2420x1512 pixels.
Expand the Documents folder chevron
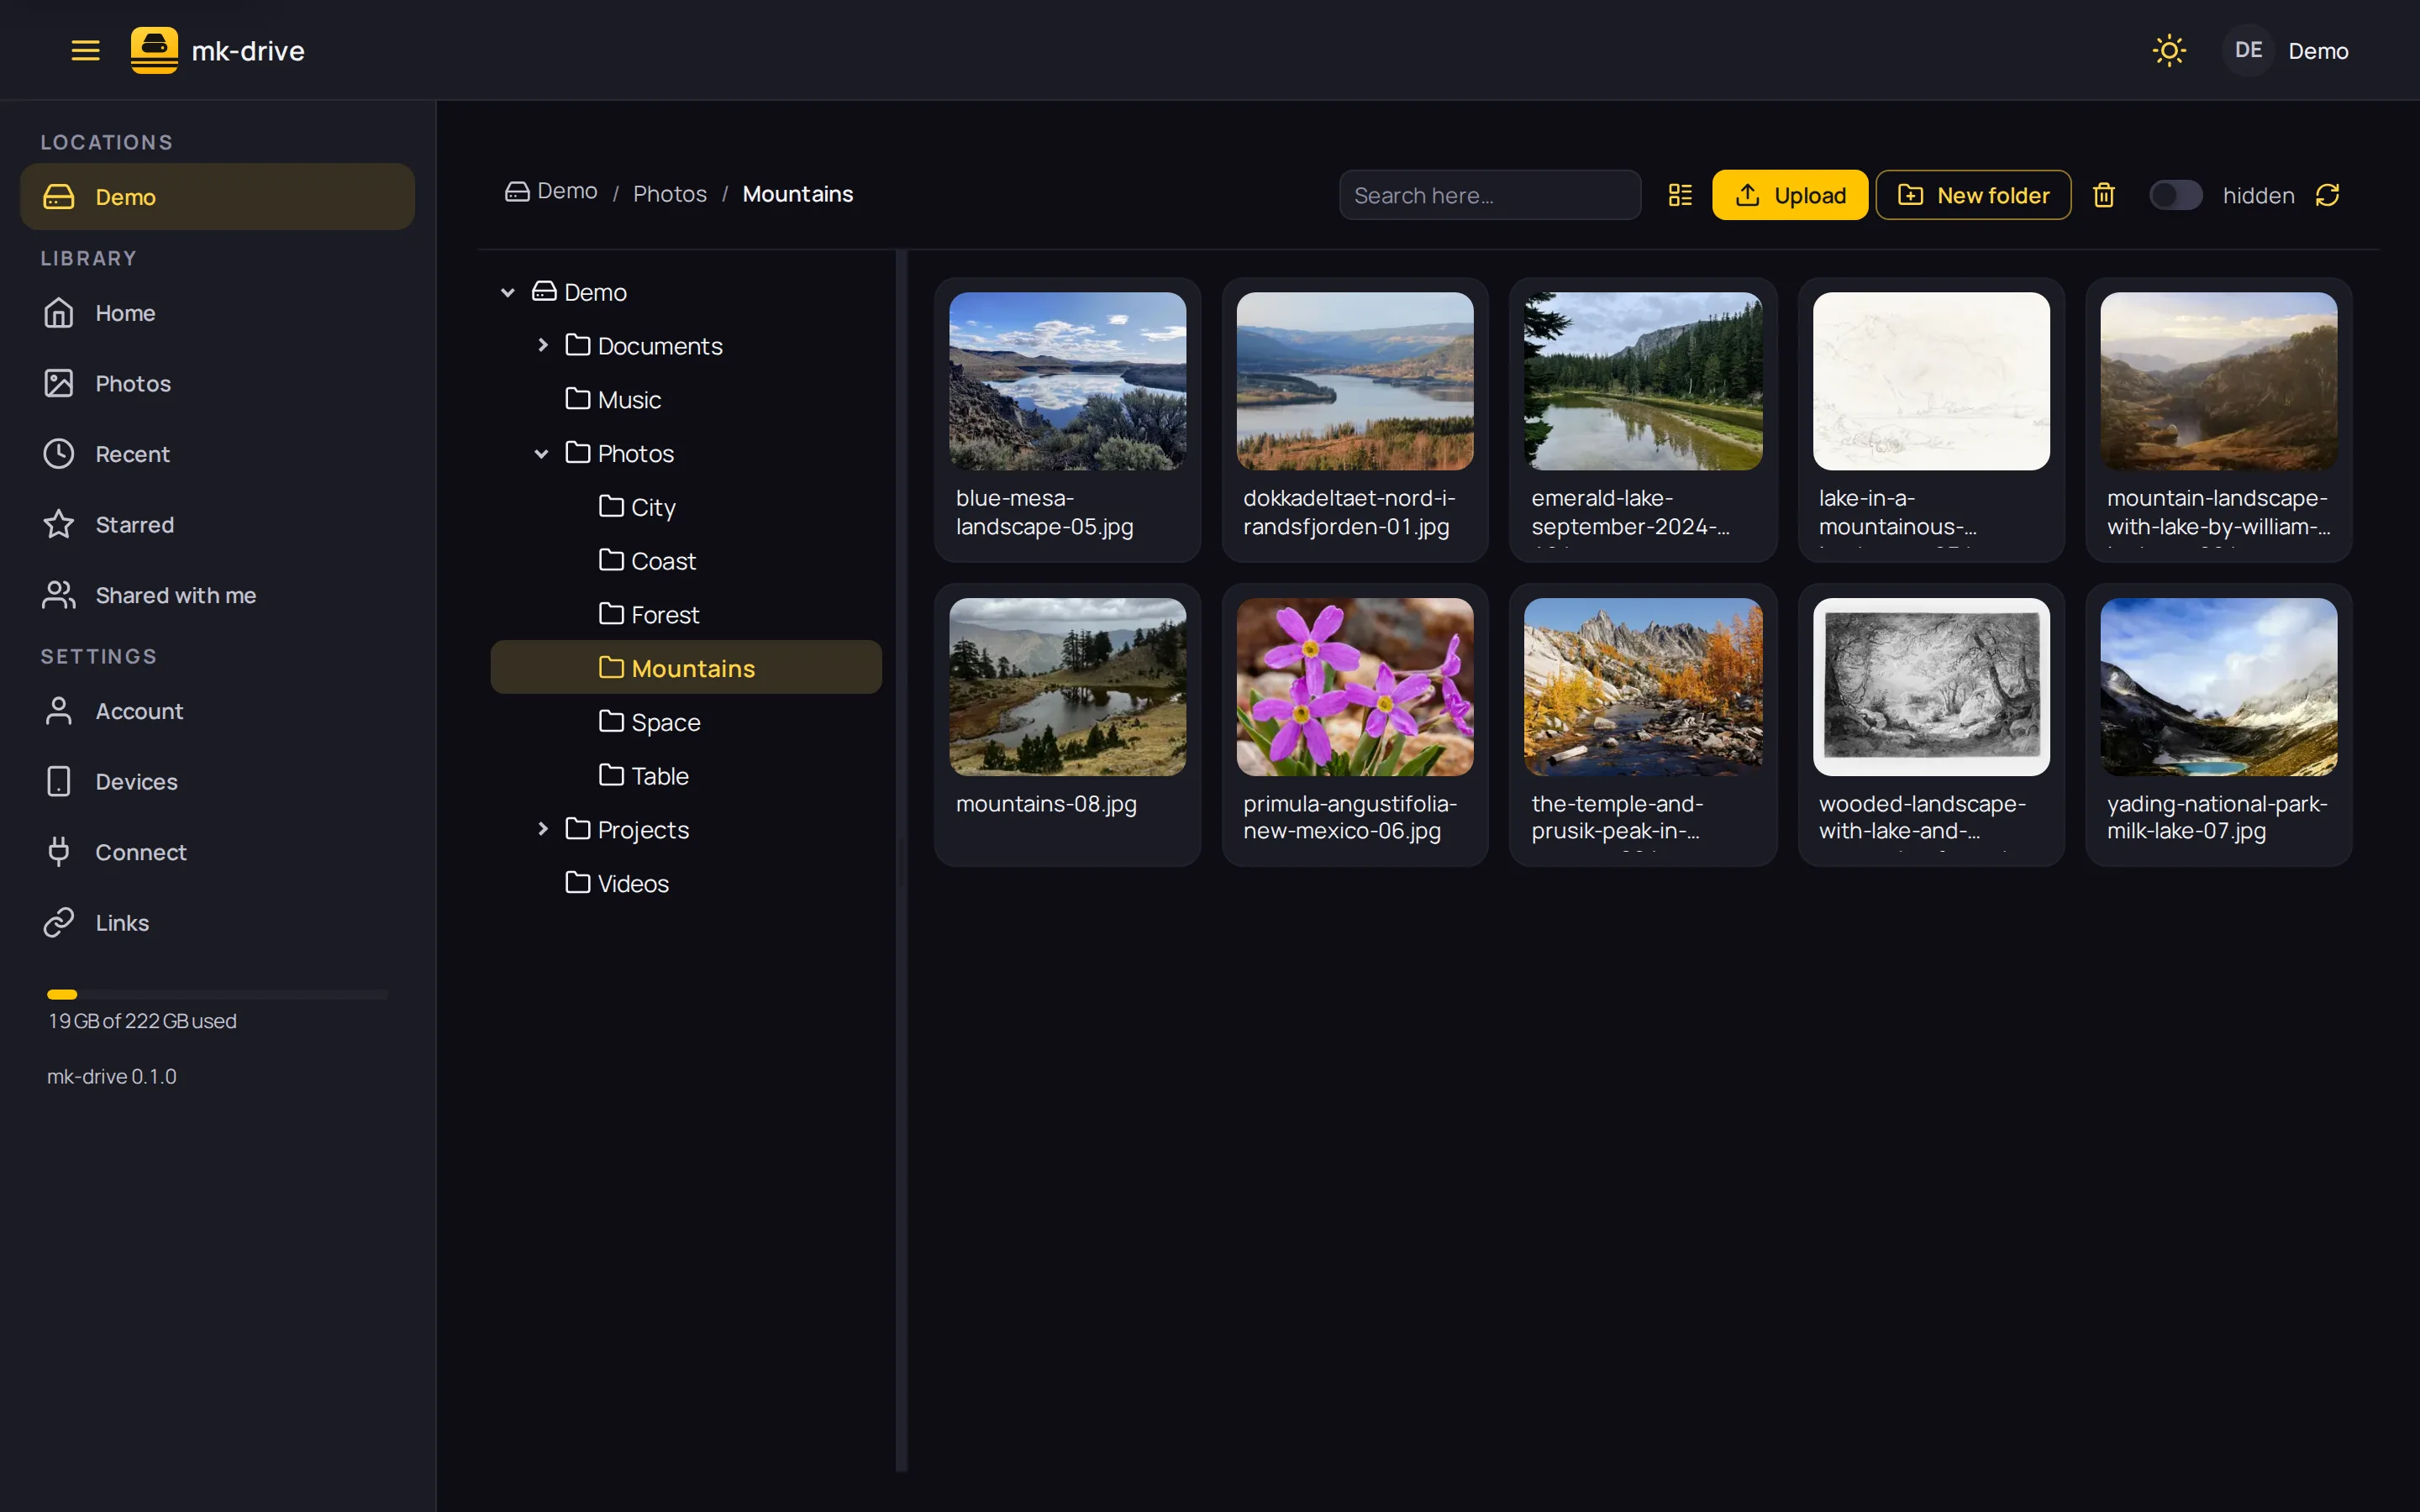[x=542, y=345]
